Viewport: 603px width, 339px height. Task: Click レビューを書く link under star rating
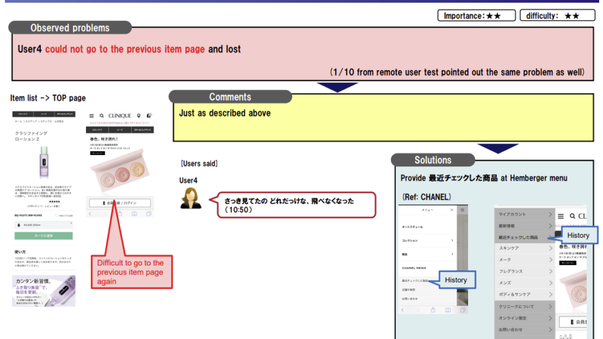click(53, 206)
